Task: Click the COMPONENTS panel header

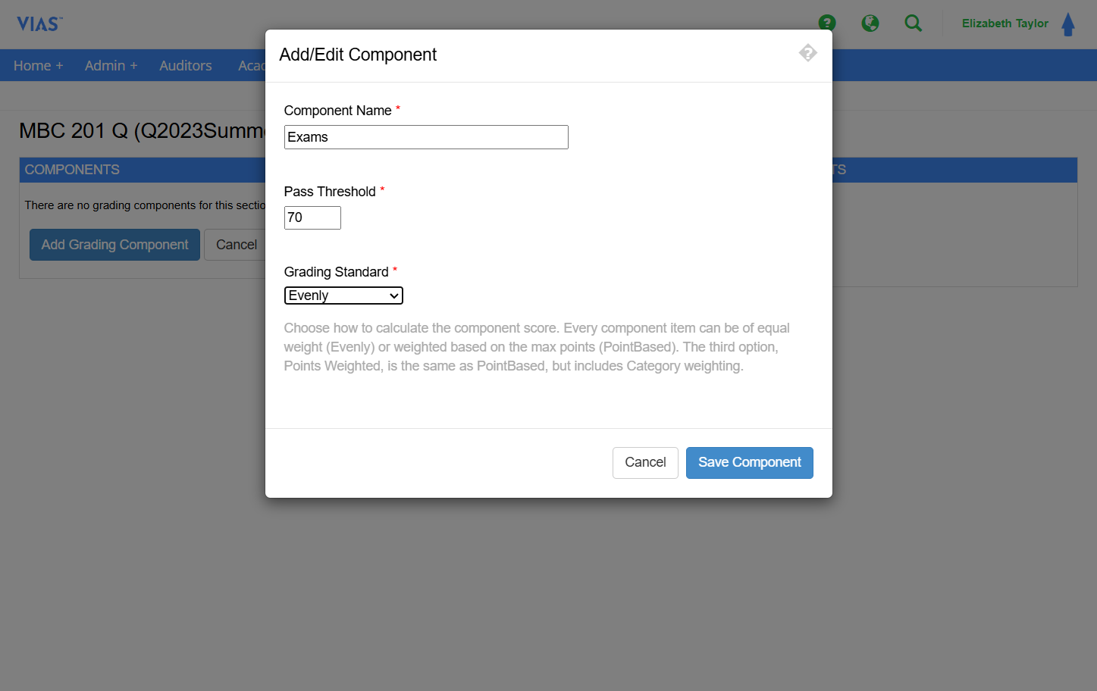Action: 143,170
